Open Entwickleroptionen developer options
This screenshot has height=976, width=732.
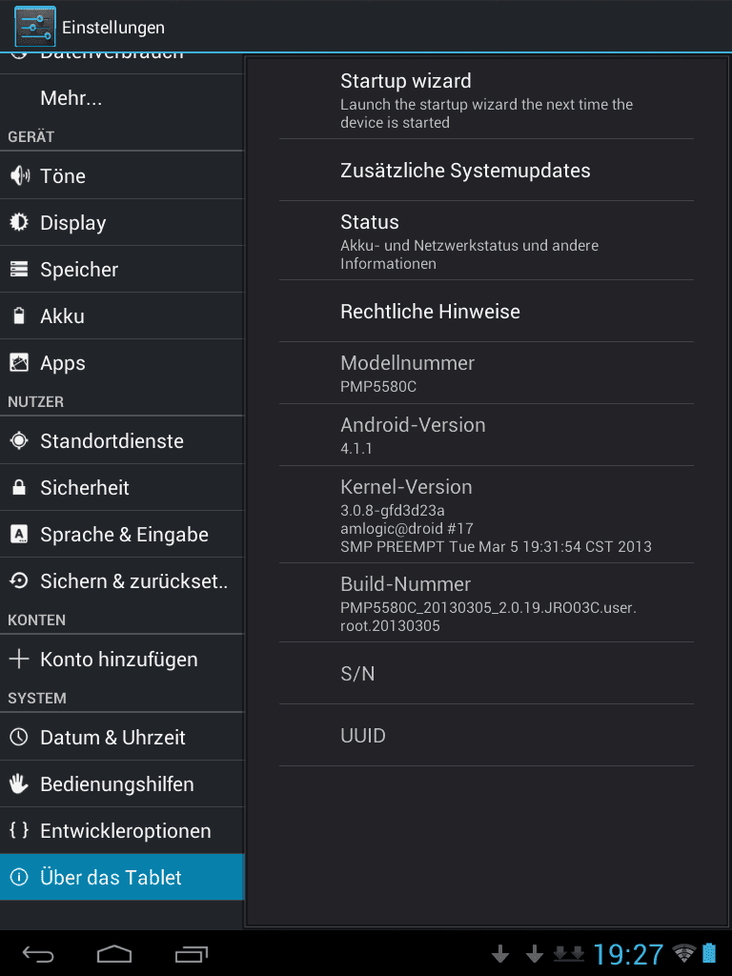coord(122,830)
